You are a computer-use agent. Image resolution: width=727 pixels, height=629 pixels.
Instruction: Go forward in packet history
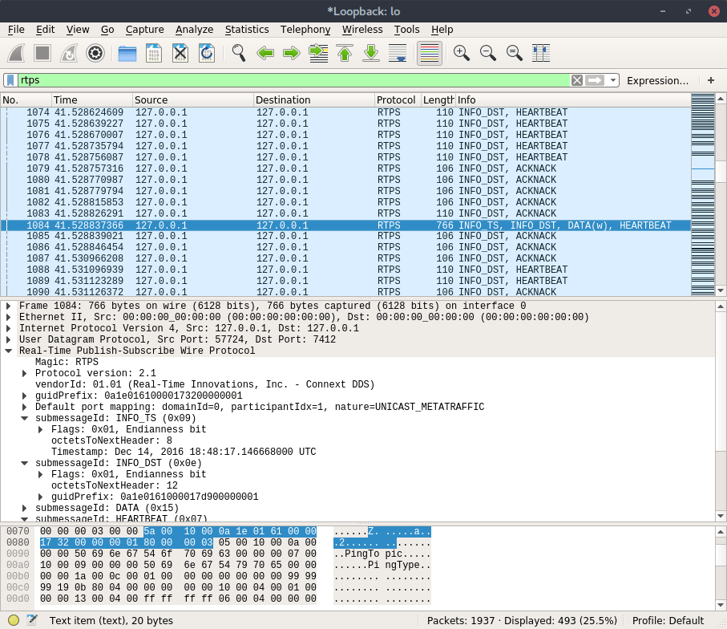pyautogui.click(x=292, y=53)
